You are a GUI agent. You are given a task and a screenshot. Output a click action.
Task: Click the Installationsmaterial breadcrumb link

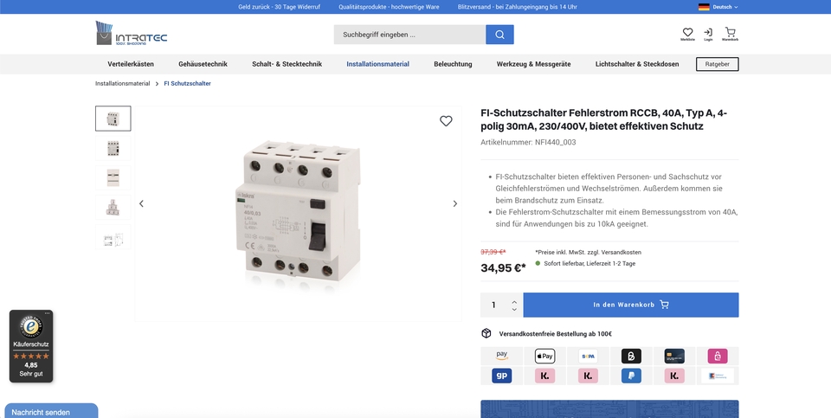click(122, 84)
